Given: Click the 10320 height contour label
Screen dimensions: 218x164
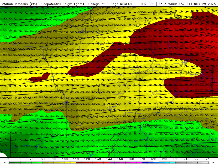Looking at the screenshot, I should point(166,68).
